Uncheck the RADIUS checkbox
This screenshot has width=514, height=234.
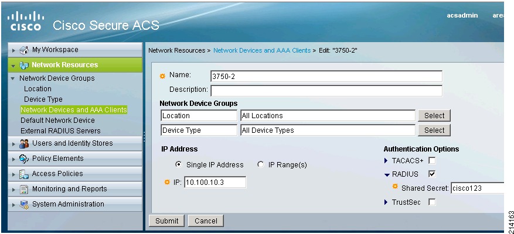pyautogui.click(x=432, y=174)
